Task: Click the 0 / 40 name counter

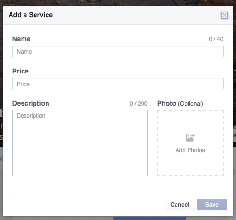Action: pos(216,39)
